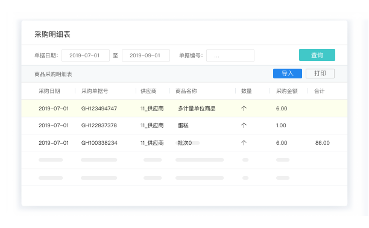369x228 pixels.
Task: Click the amount 6.00 in the GH123494747 row
Action: pyautogui.click(x=282, y=109)
